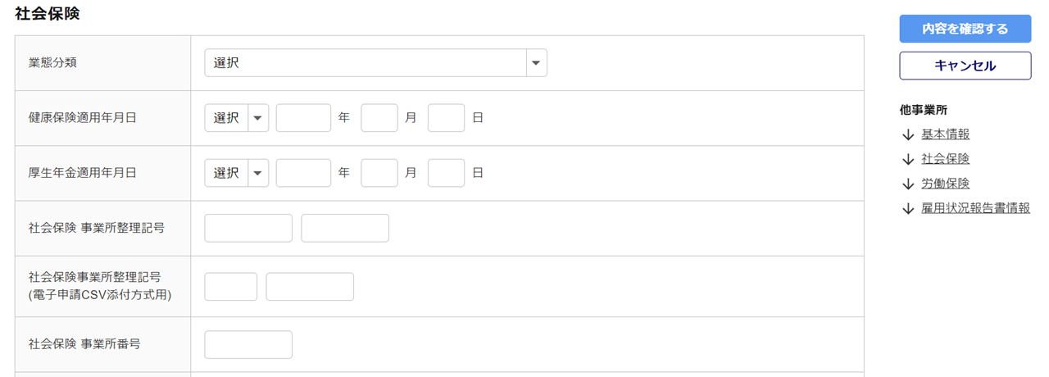Click the down arrow icon beside 社会保険

pos(907,160)
